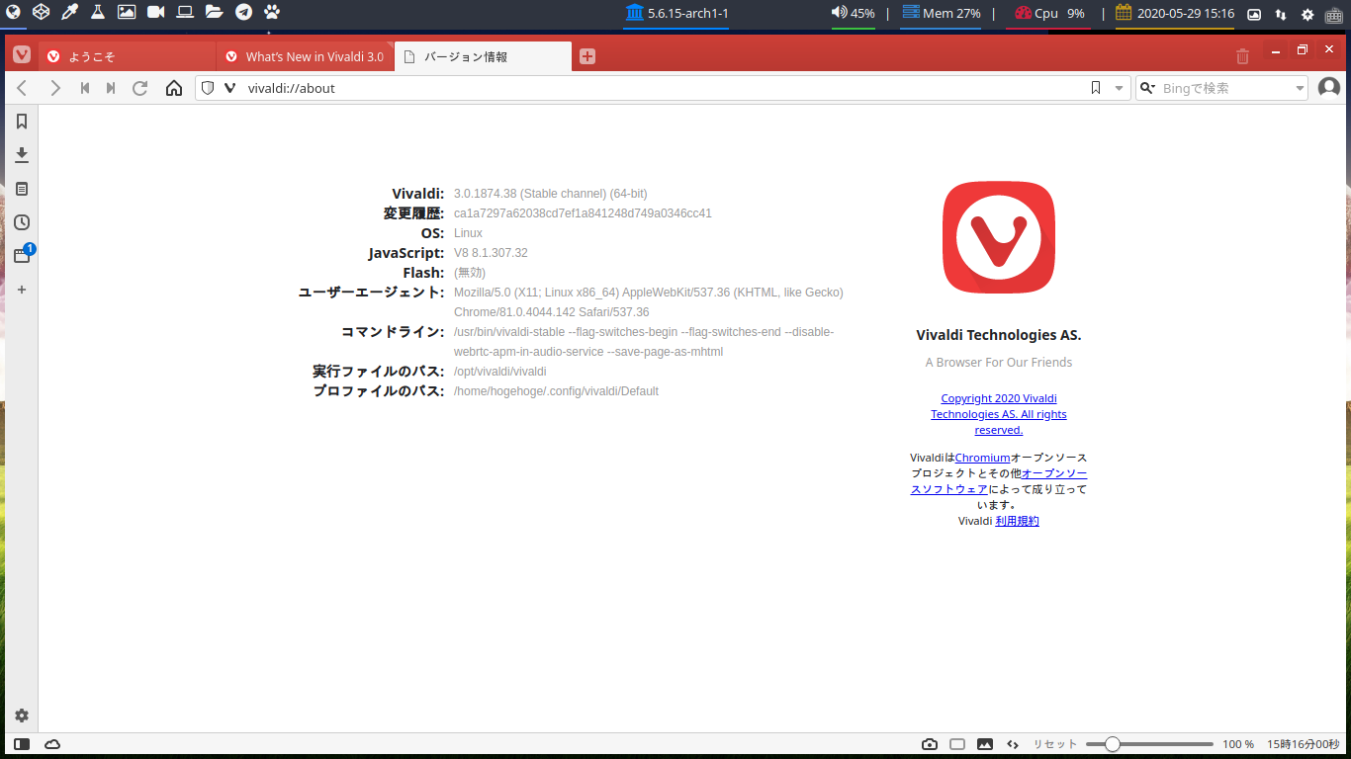Viewport: 1351px width, 759px height.
Task: Click the Flash (無効) value
Action: click(470, 273)
